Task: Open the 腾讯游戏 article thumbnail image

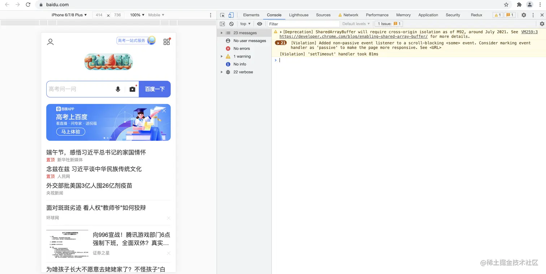Action: 67,244
